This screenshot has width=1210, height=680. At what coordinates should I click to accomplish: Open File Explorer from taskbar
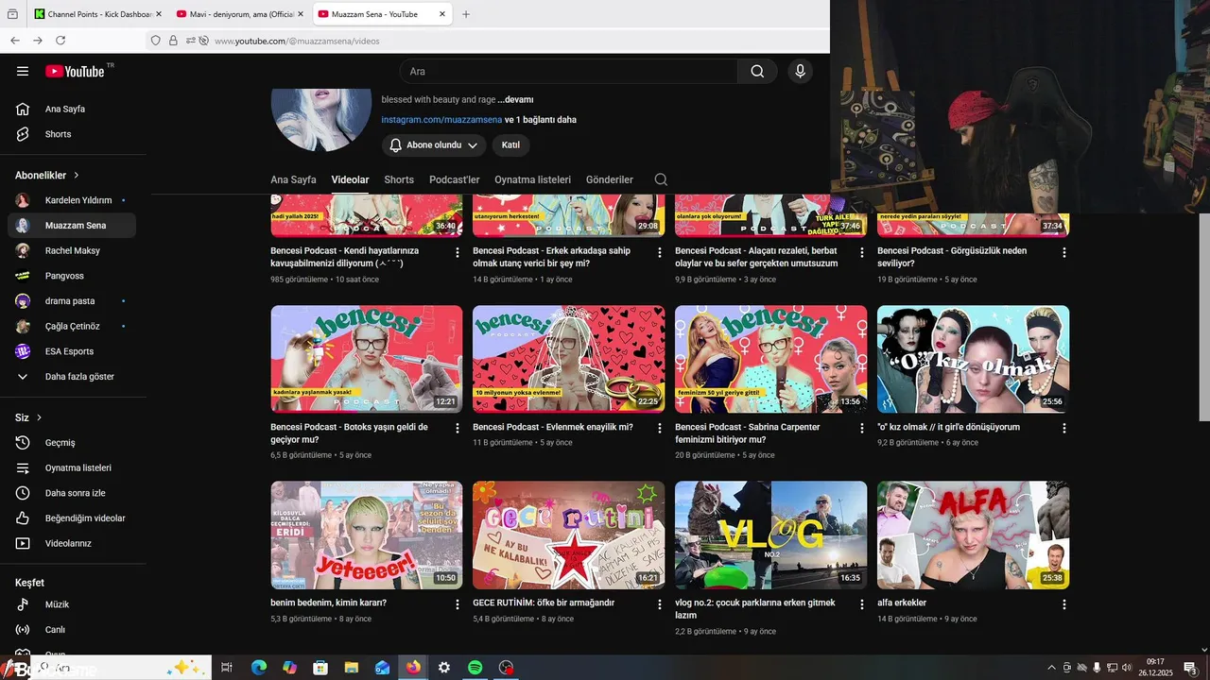[352, 668]
